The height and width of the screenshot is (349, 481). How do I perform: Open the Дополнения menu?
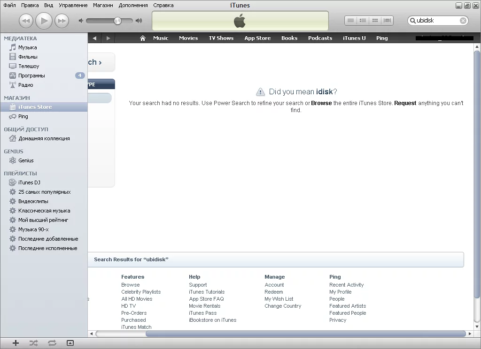click(x=133, y=5)
